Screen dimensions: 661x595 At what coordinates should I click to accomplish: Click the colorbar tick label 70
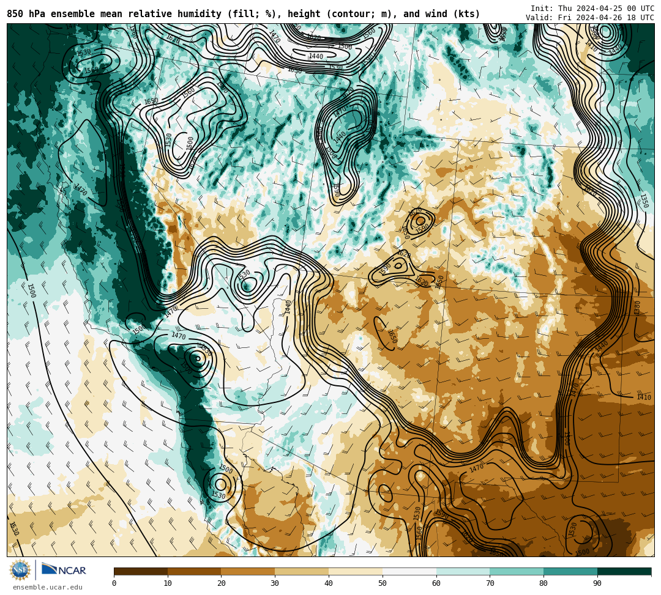pos(490,583)
